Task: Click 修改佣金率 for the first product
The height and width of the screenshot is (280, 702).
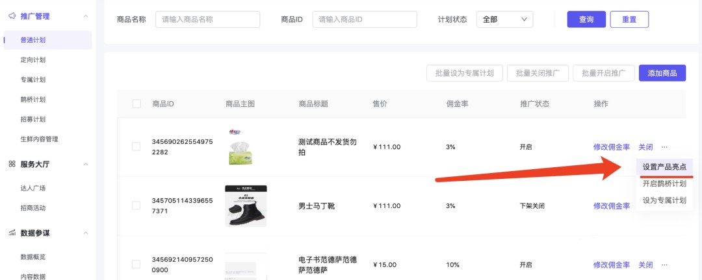Action: 612,147
